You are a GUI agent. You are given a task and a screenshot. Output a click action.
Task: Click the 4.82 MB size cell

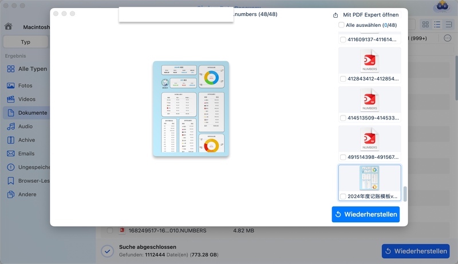click(x=244, y=230)
